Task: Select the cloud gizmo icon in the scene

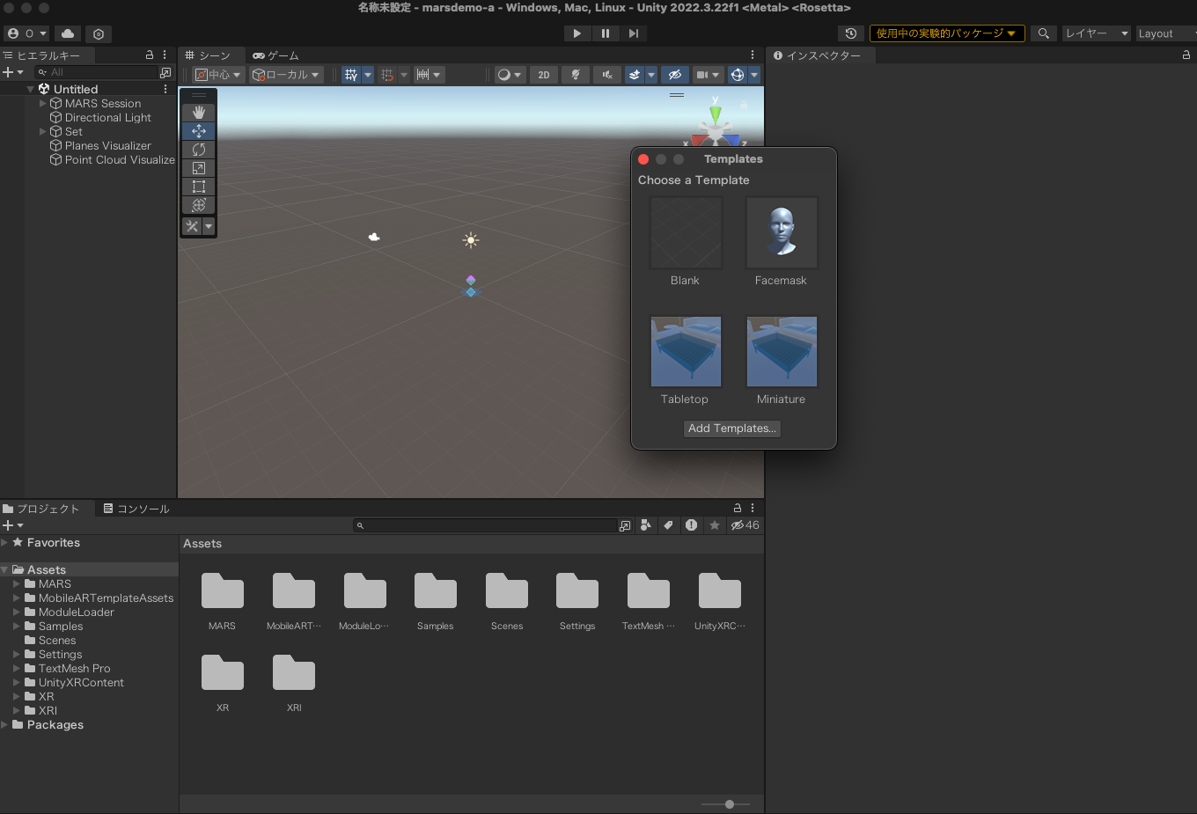Action: [x=374, y=237]
